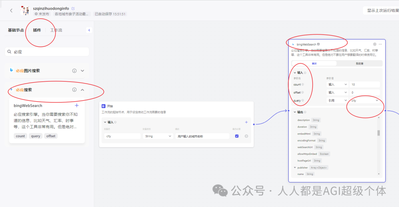
Task: Click the search magnifier icon
Action: point(9,52)
